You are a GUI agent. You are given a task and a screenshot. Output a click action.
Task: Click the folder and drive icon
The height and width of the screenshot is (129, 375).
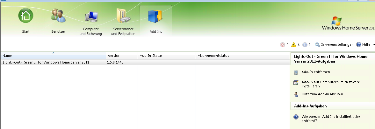coord(123,16)
